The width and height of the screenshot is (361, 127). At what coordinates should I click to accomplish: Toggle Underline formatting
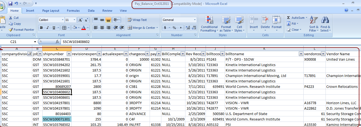coord(54,28)
